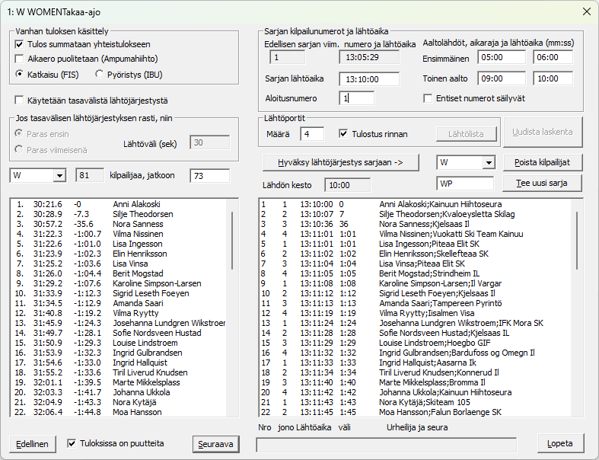
Task: Click 'Hyväksy lähtöjärjestys sarjaan ->' button
Action: 340,162
